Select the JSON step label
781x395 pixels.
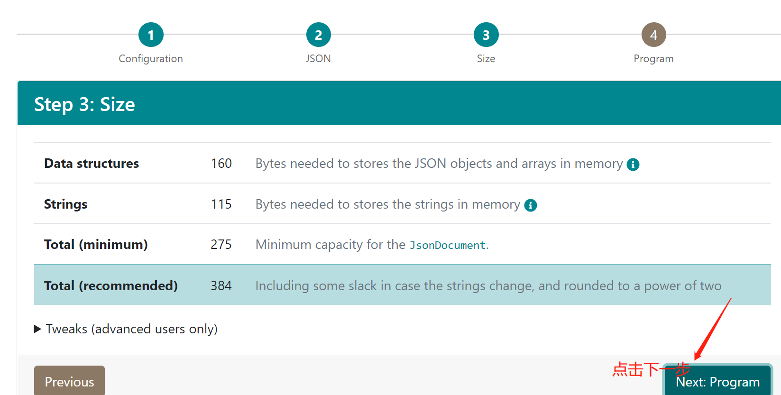(x=318, y=58)
